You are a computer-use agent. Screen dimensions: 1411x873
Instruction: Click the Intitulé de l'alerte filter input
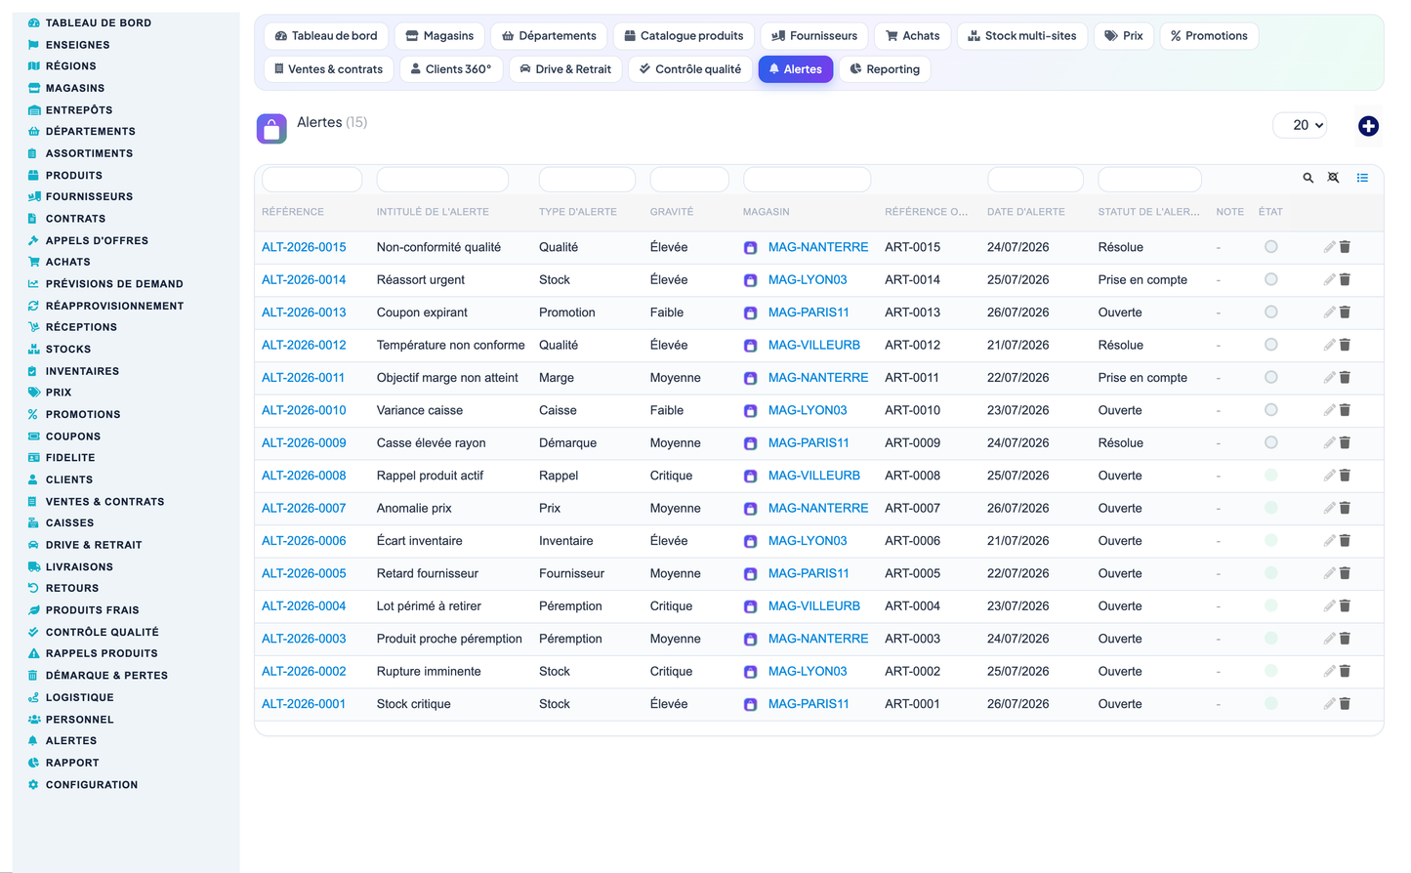point(442,180)
